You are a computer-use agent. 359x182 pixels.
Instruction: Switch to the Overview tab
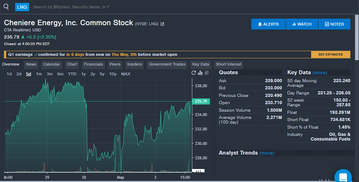pyautogui.click(x=11, y=65)
